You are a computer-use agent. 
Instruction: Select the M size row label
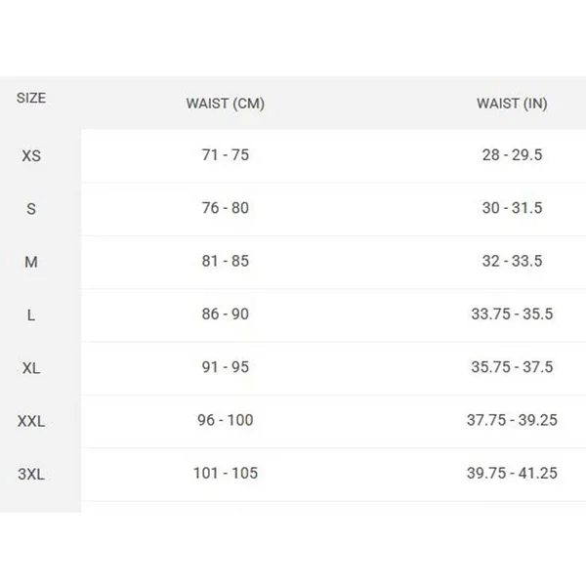(31, 262)
